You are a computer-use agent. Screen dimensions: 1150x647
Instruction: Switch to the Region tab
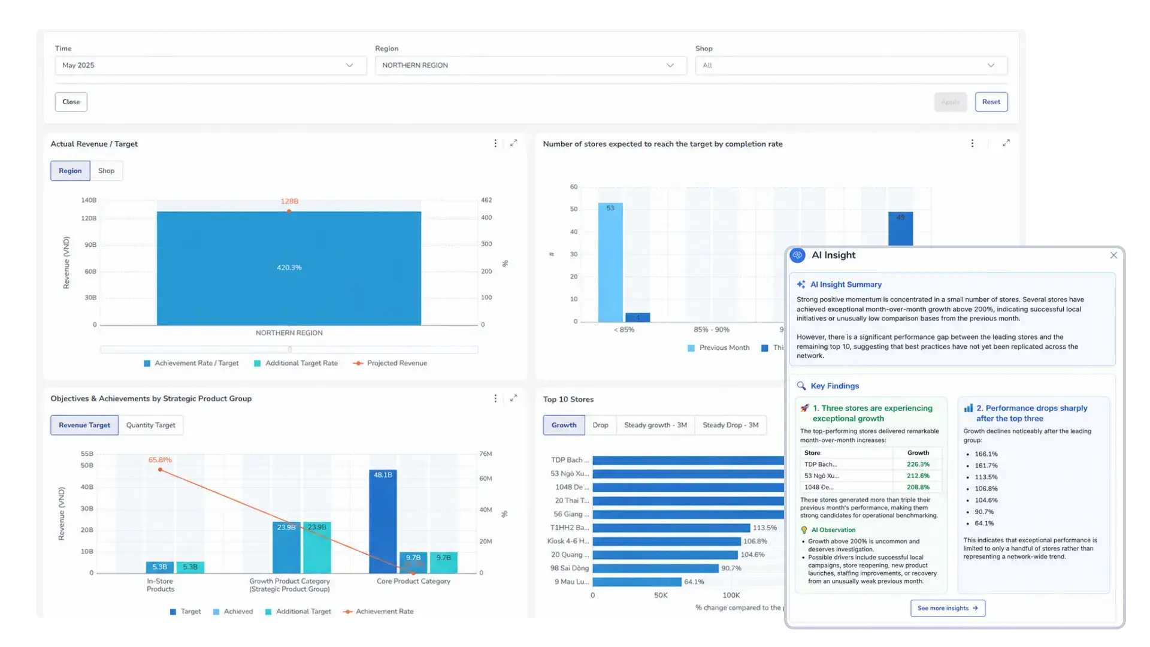(x=70, y=171)
